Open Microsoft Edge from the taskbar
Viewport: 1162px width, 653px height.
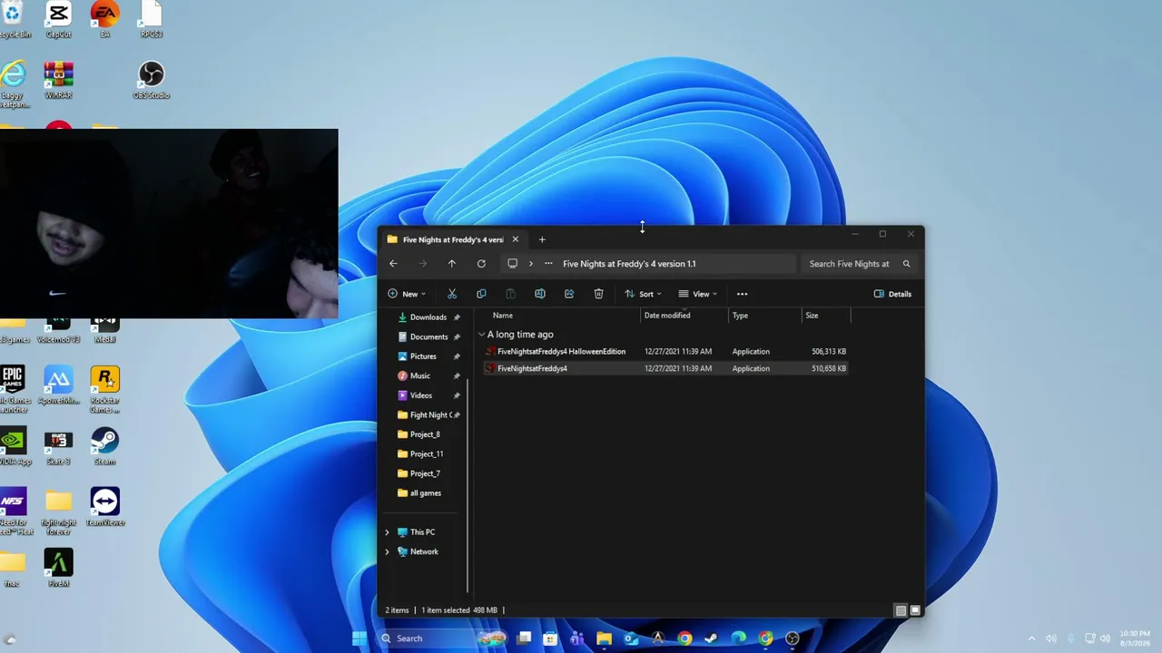click(x=738, y=638)
